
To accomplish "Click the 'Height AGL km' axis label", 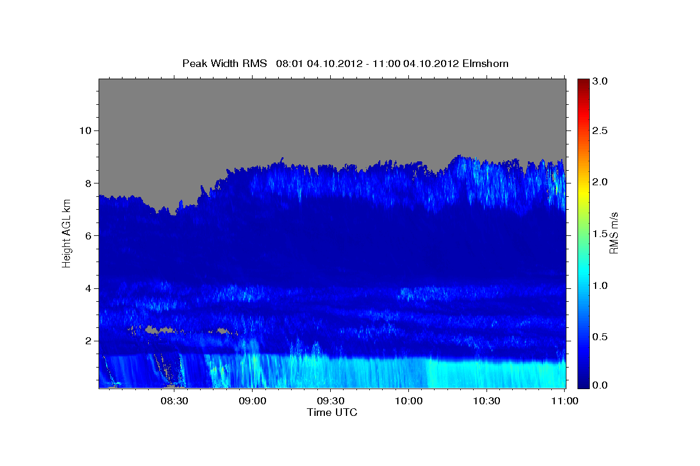I will 67,234.
